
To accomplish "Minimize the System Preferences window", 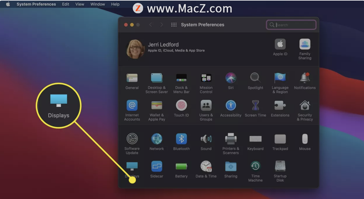I will [x=132, y=25].
